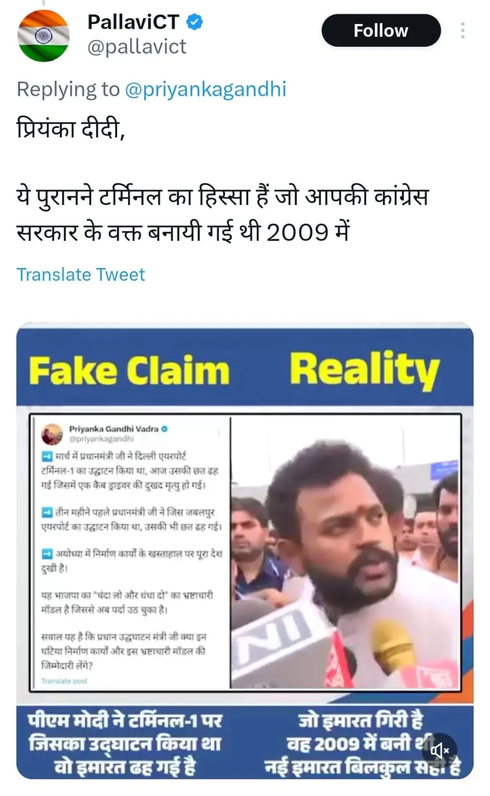Open PallaviCT's Indian flag profile avatar
490x796 pixels.
coord(44,35)
